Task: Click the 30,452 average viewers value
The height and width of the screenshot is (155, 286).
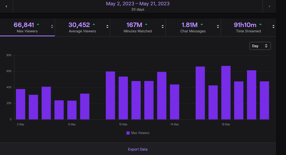Action: pyautogui.click(x=79, y=25)
